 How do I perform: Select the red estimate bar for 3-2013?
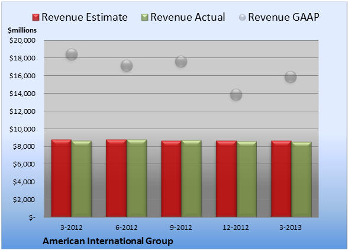(x=281, y=179)
